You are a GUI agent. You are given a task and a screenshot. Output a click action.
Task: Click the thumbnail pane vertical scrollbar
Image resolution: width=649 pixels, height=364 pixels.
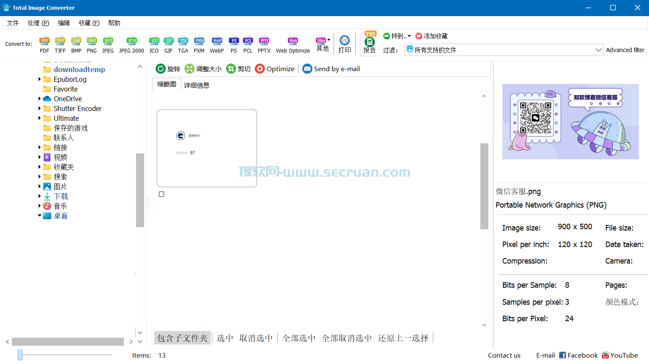(x=484, y=186)
